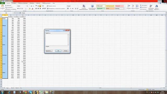Click the Increase Font Size icon
The height and width of the screenshot is (94, 167).
(x=31, y=6)
